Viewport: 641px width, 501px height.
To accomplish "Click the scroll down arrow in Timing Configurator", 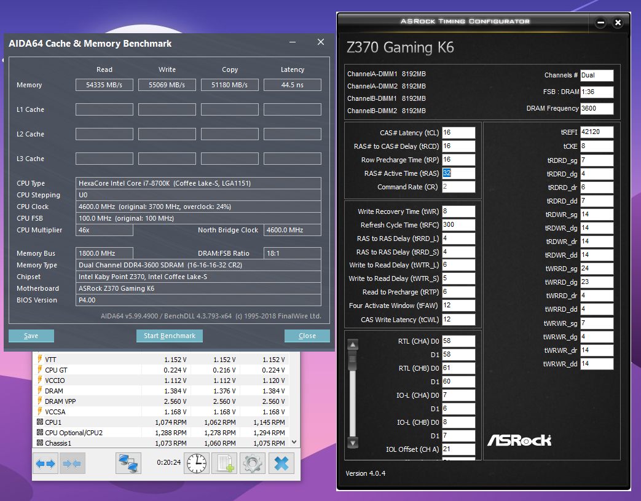I will click(353, 443).
